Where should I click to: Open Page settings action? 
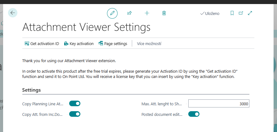point(113,43)
